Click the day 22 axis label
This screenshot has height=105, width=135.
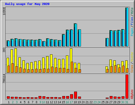(91, 102)
